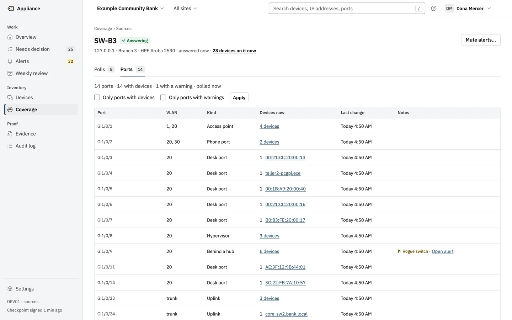
Task: Open MAC AE:3F:12:9B:44:01 device link
Action: click(x=285, y=267)
